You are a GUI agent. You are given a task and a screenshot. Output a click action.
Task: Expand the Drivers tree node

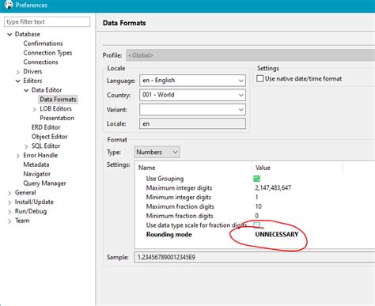coord(18,72)
